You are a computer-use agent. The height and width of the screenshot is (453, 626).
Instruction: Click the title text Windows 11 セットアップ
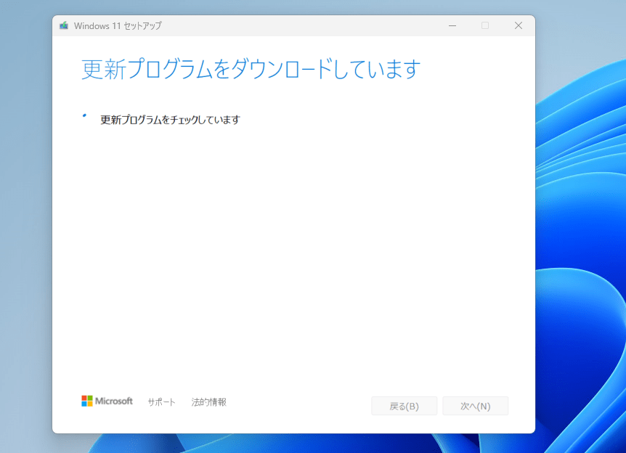pos(118,26)
